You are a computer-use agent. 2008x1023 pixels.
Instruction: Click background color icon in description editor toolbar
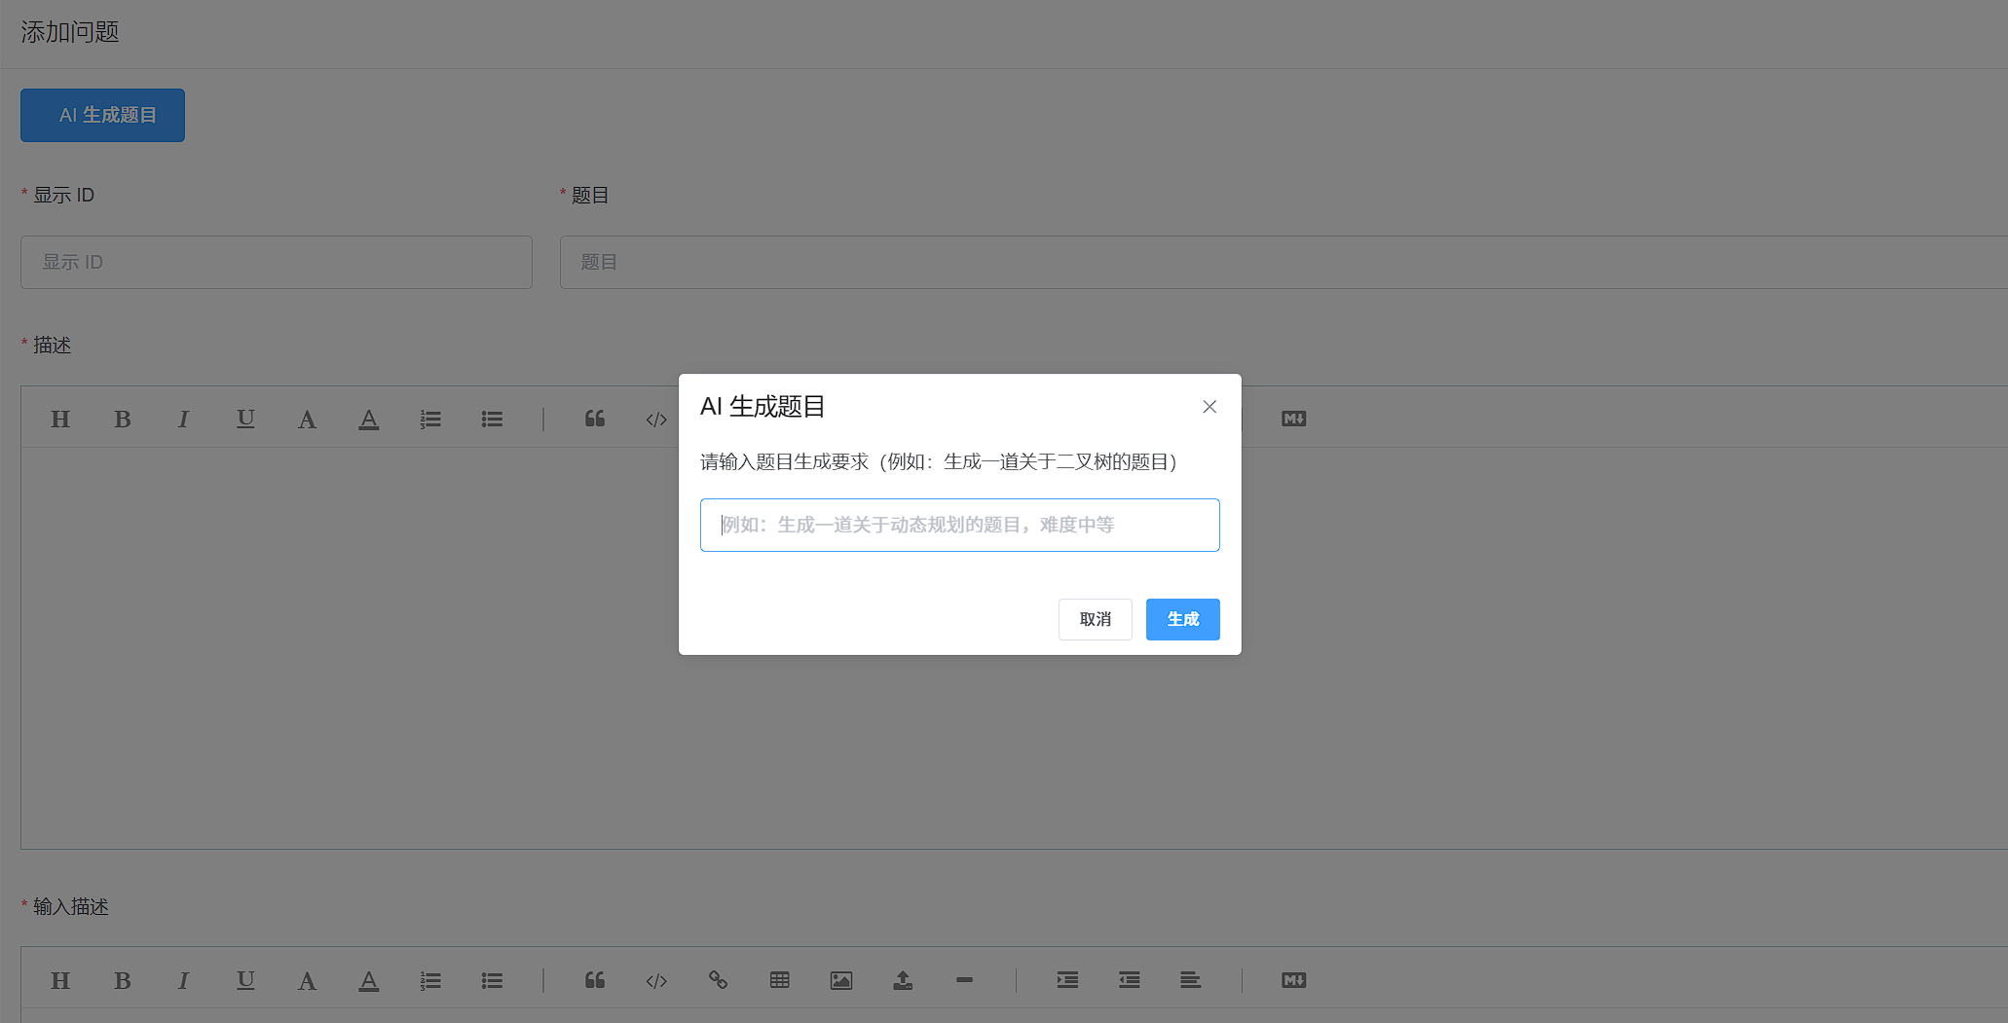[x=368, y=420]
